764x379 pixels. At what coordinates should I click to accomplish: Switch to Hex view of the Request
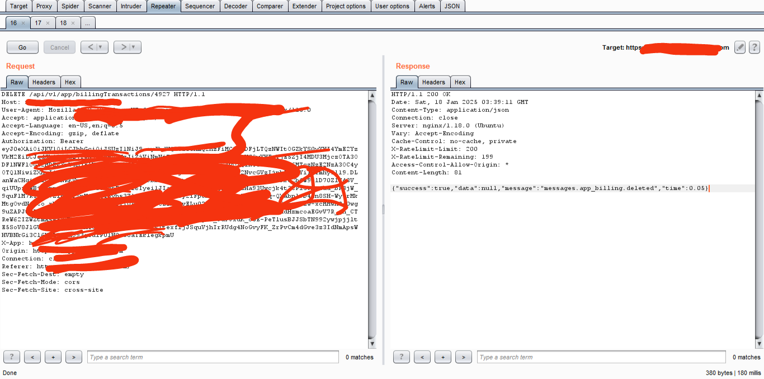70,82
